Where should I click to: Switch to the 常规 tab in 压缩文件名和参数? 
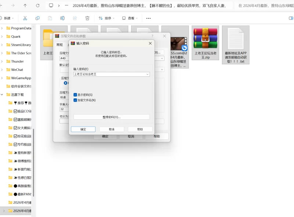[60, 44]
